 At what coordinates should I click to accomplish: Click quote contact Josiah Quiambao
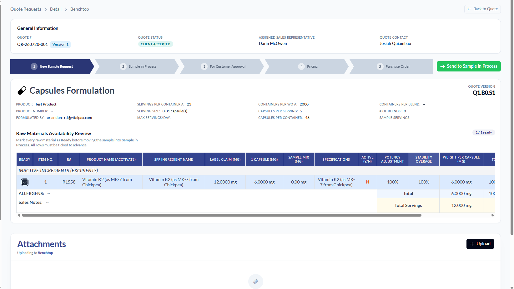(x=395, y=43)
